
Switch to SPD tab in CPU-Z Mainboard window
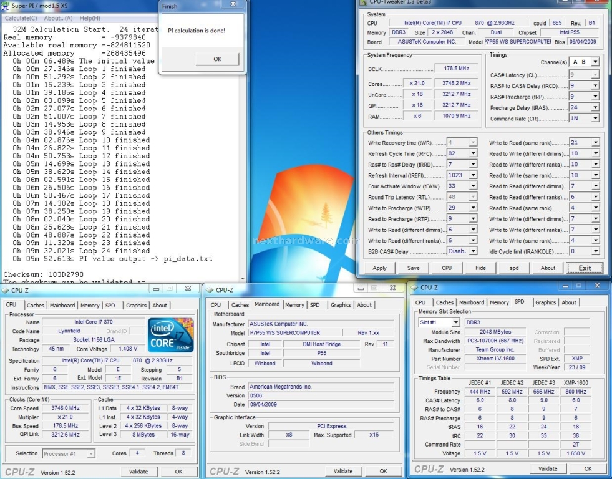(x=315, y=305)
